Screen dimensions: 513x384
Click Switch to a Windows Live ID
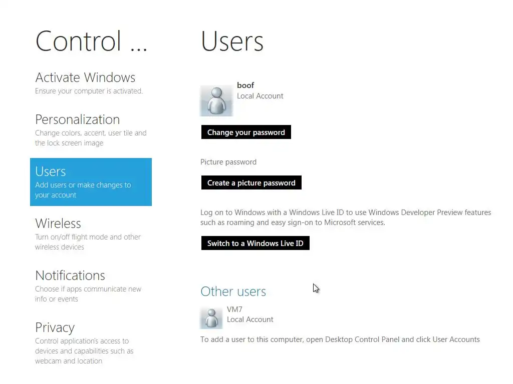click(255, 243)
